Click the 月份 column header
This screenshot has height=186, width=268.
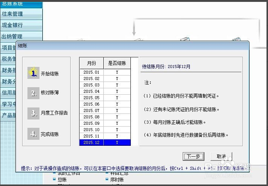pos(91,63)
